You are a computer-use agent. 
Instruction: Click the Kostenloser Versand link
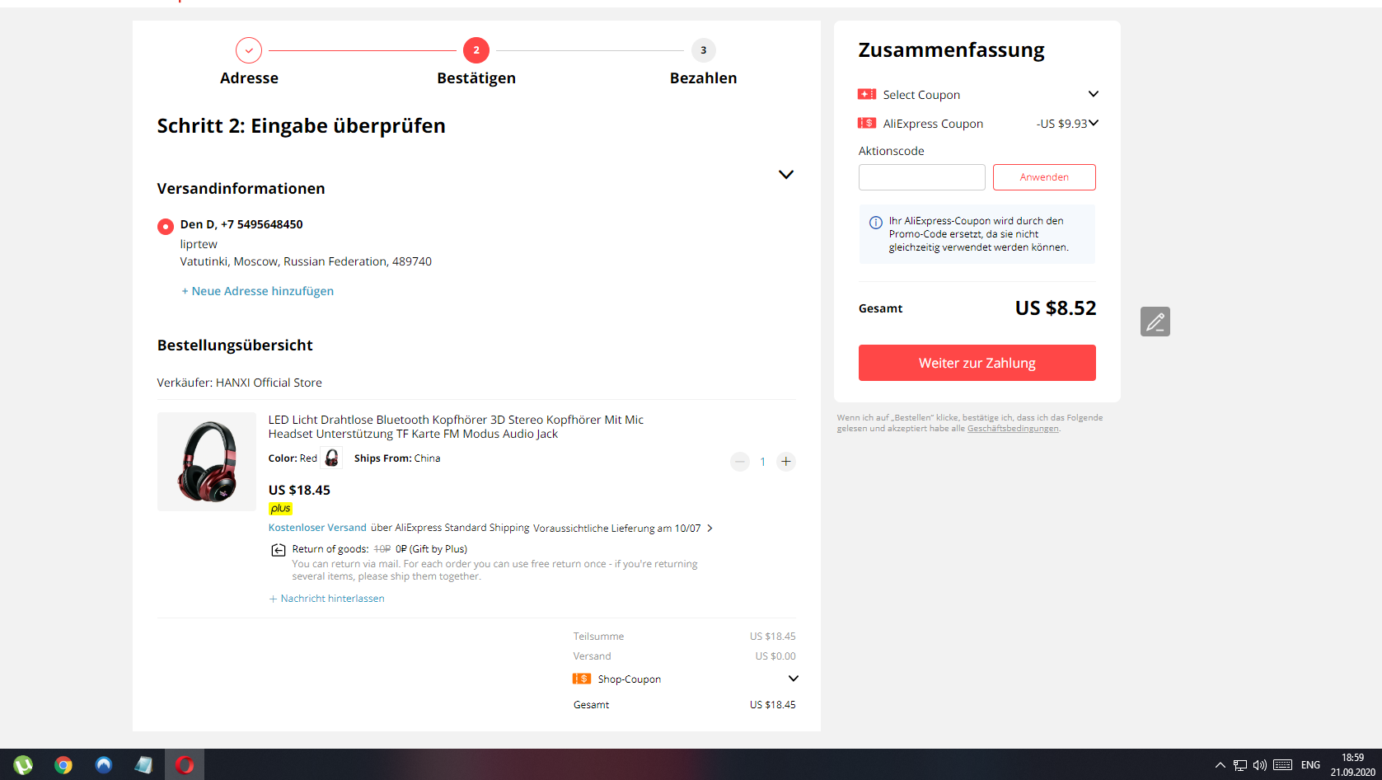[x=317, y=528]
